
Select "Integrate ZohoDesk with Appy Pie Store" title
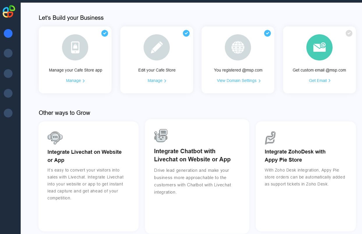(295, 156)
